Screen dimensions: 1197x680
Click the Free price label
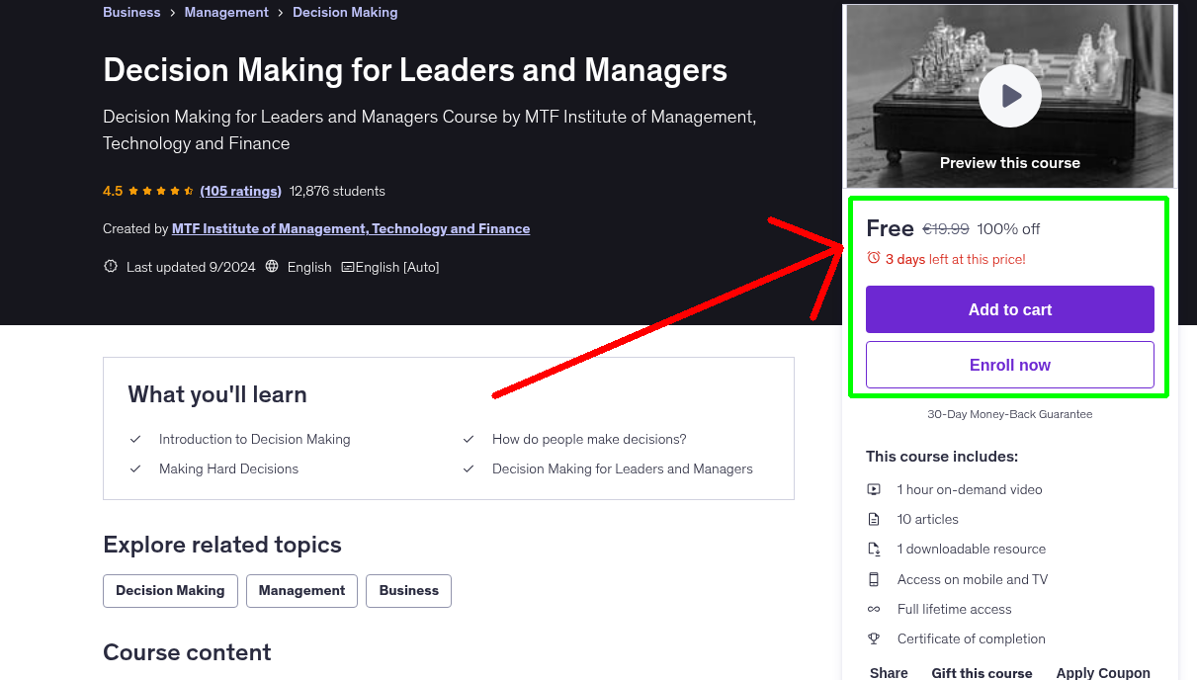point(890,228)
